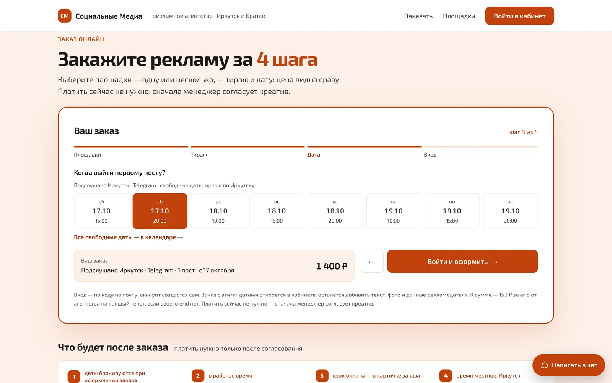
Task: Click the Дата step label
Action: tap(314, 155)
